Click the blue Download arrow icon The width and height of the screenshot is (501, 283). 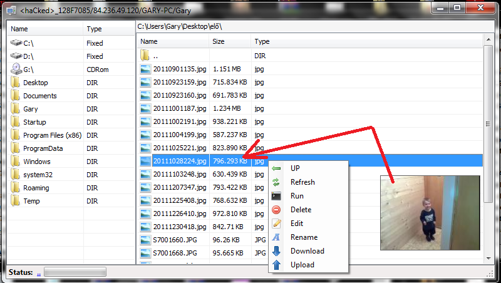[276, 251]
